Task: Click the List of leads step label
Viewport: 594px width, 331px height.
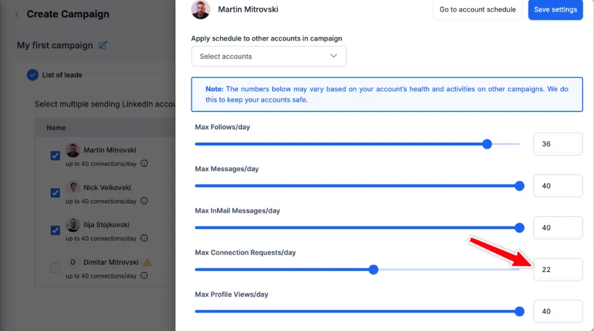Action: click(62, 75)
